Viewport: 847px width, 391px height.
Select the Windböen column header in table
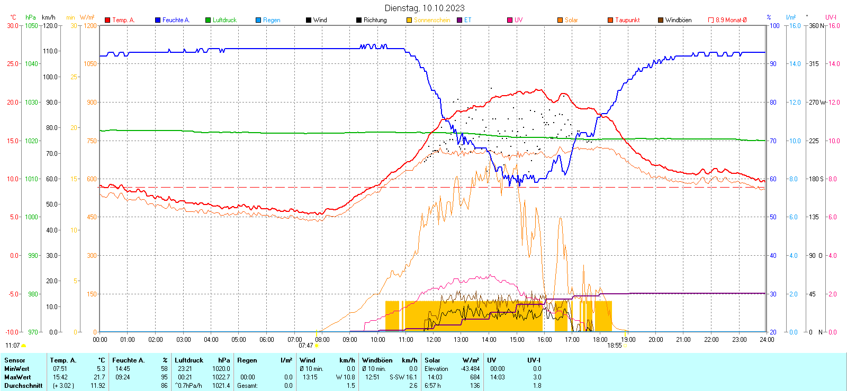pos(377,360)
